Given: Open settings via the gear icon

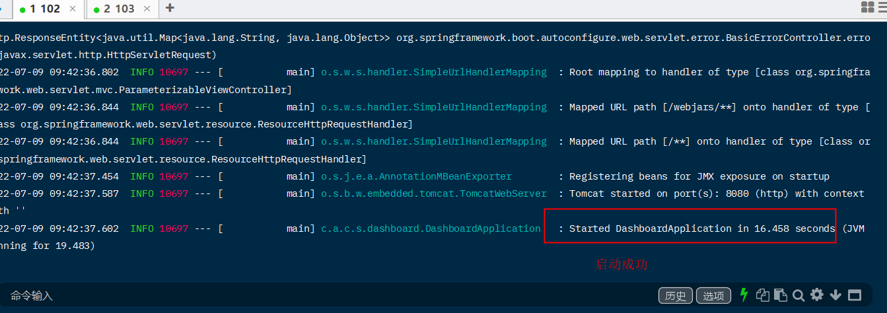Looking at the screenshot, I should [x=817, y=295].
